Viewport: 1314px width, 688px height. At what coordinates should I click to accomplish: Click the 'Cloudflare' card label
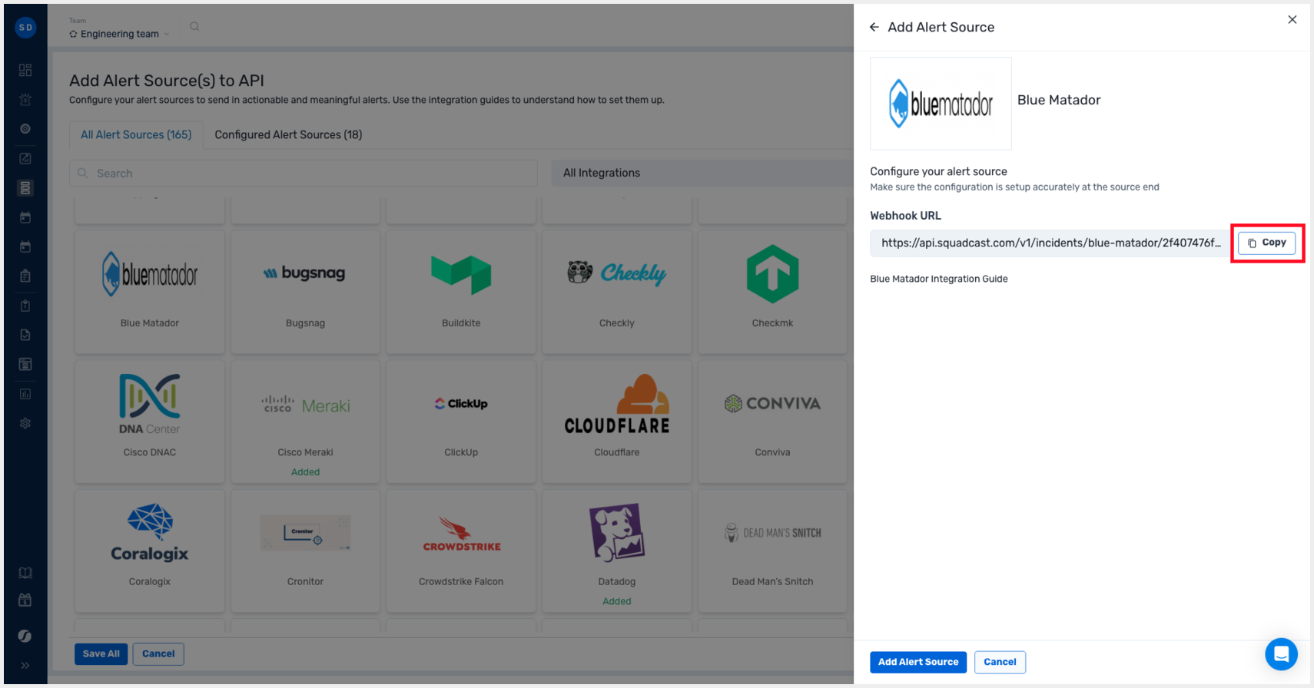[616, 452]
